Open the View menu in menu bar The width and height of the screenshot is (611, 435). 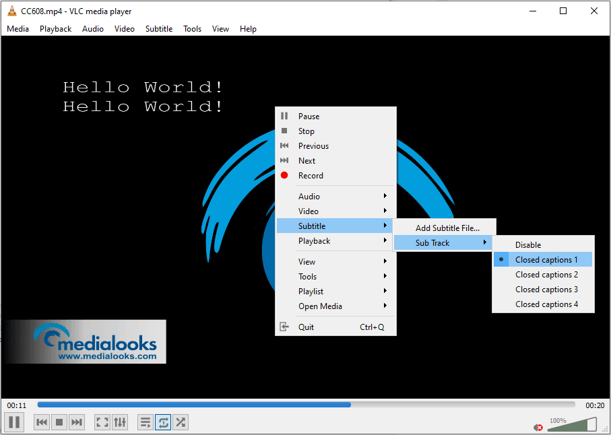[x=220, y=29]
